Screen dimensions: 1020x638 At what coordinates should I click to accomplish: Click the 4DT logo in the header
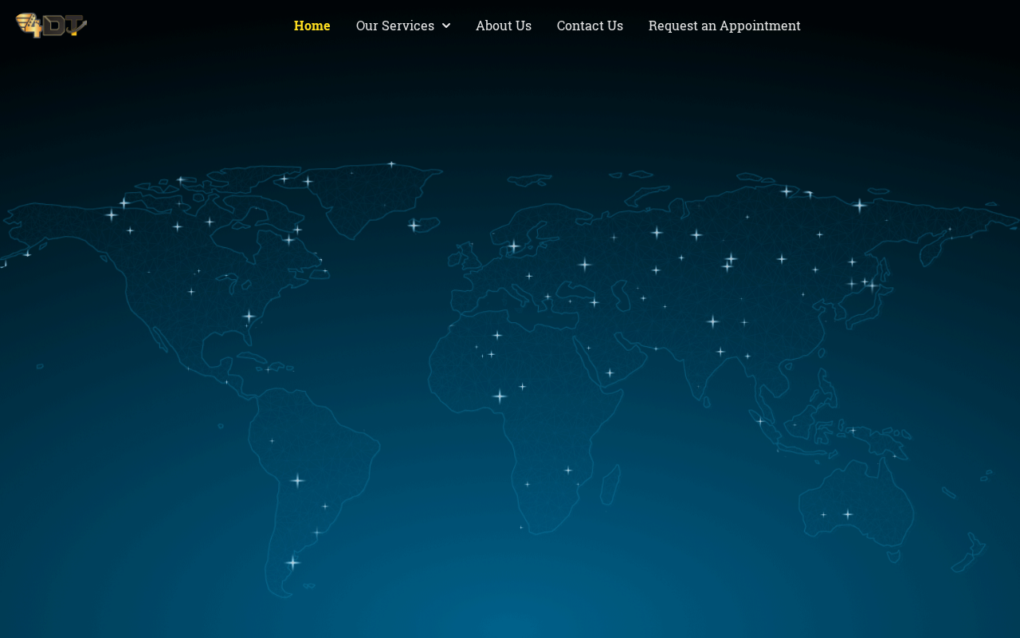click(x=51, y=26)
